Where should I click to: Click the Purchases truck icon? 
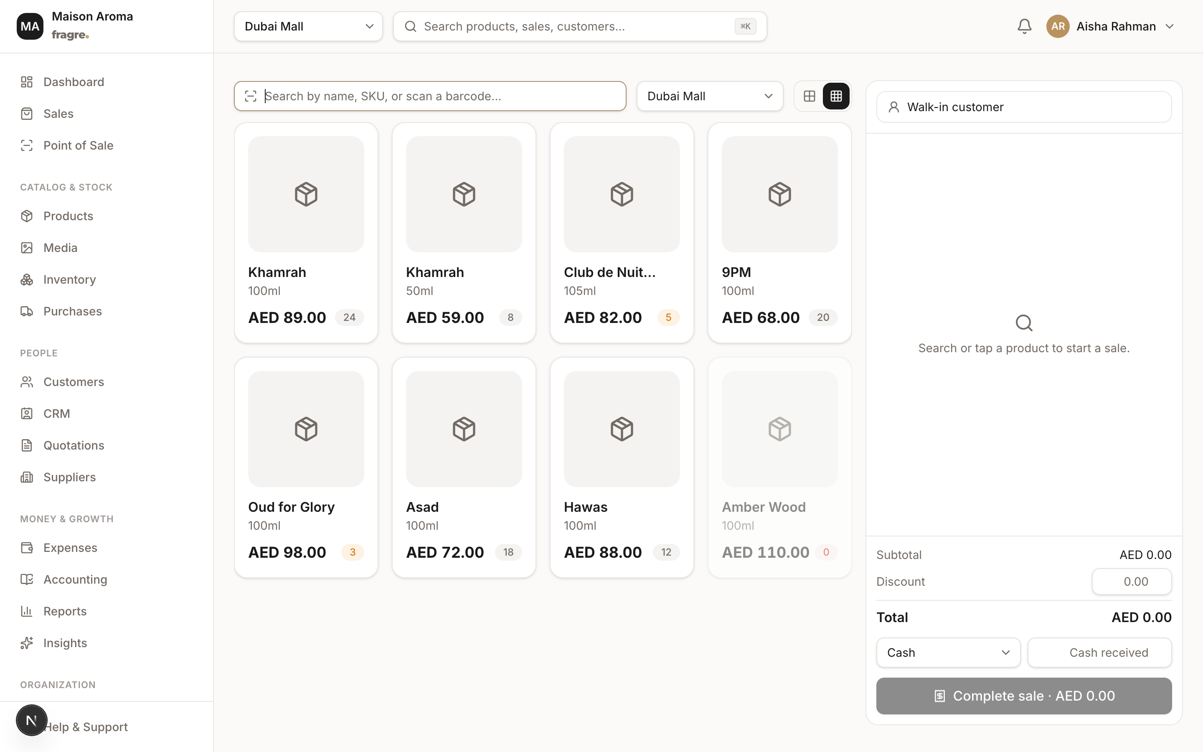[x=27, y=311]
